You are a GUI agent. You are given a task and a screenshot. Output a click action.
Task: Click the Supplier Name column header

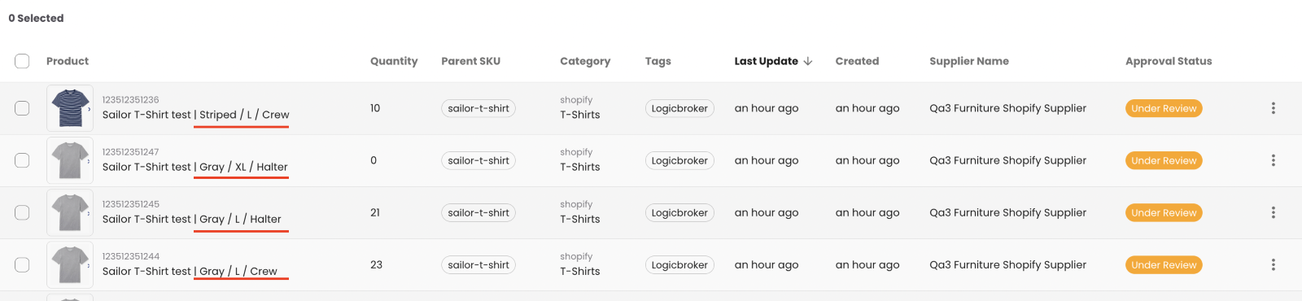coord(969,61)
